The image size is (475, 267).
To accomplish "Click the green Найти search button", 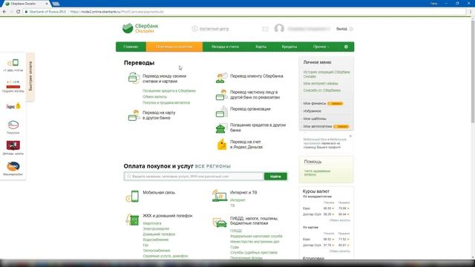I will [275, 177].
